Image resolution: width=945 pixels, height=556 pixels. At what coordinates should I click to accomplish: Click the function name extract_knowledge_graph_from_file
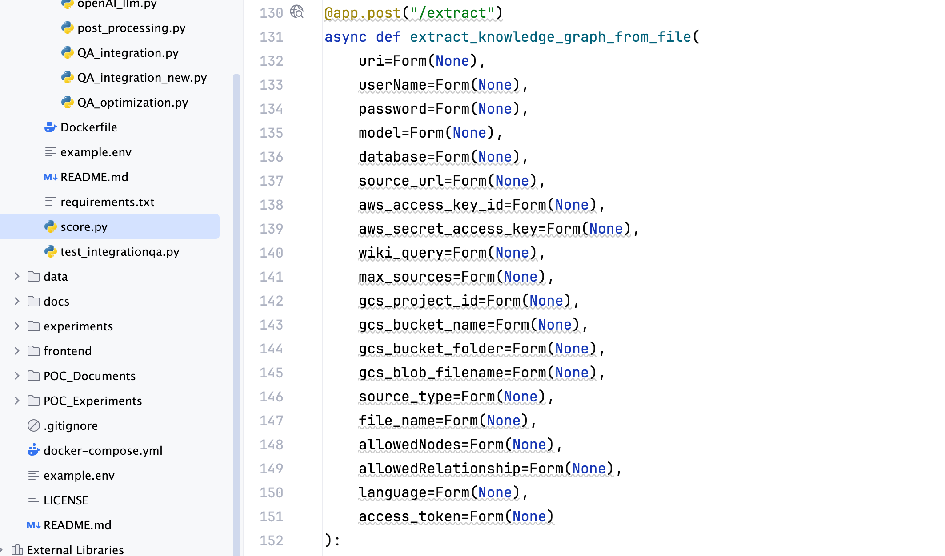[x=550, y=37]
